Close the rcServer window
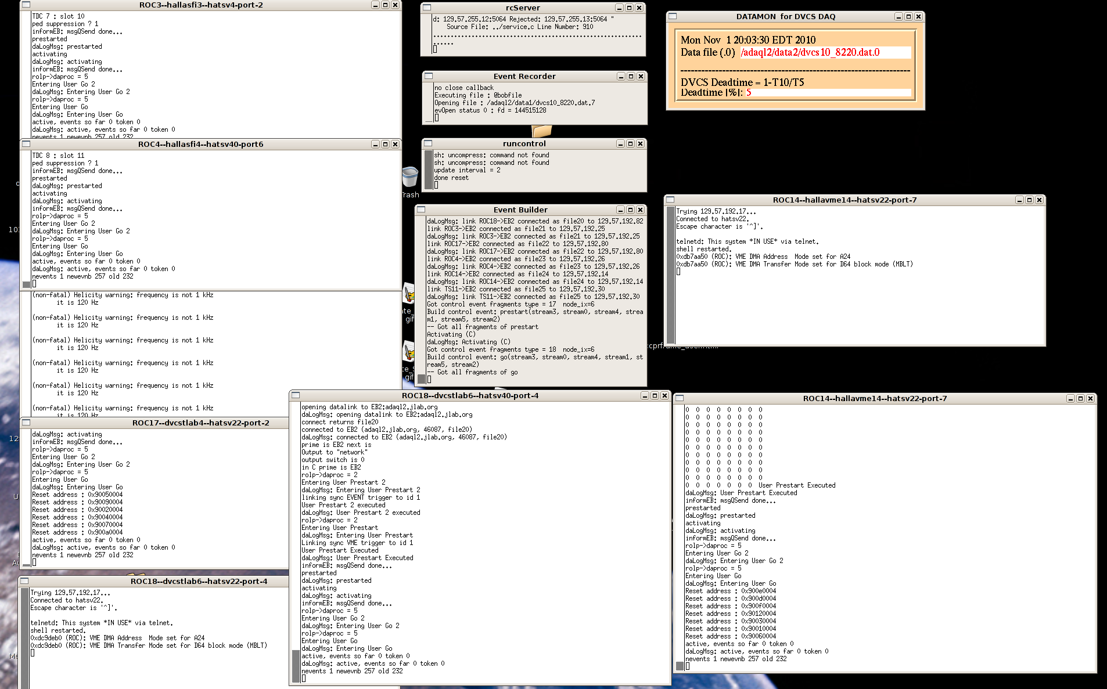 click(639, 8)
